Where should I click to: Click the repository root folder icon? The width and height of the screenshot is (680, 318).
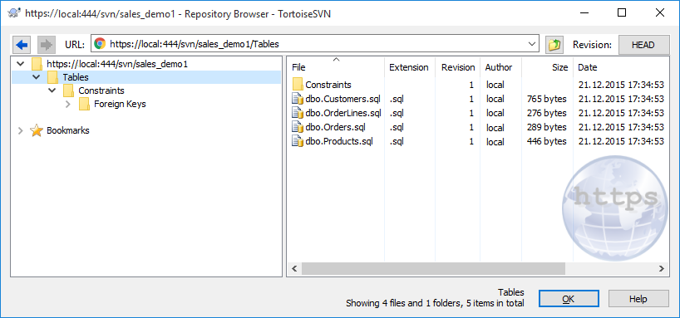click(37, 64)
